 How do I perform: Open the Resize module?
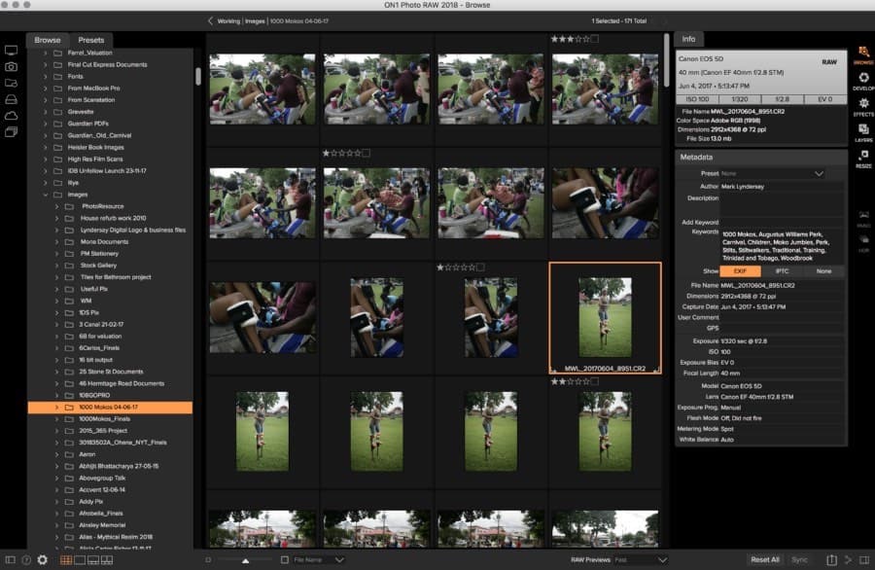coord(862,158)
